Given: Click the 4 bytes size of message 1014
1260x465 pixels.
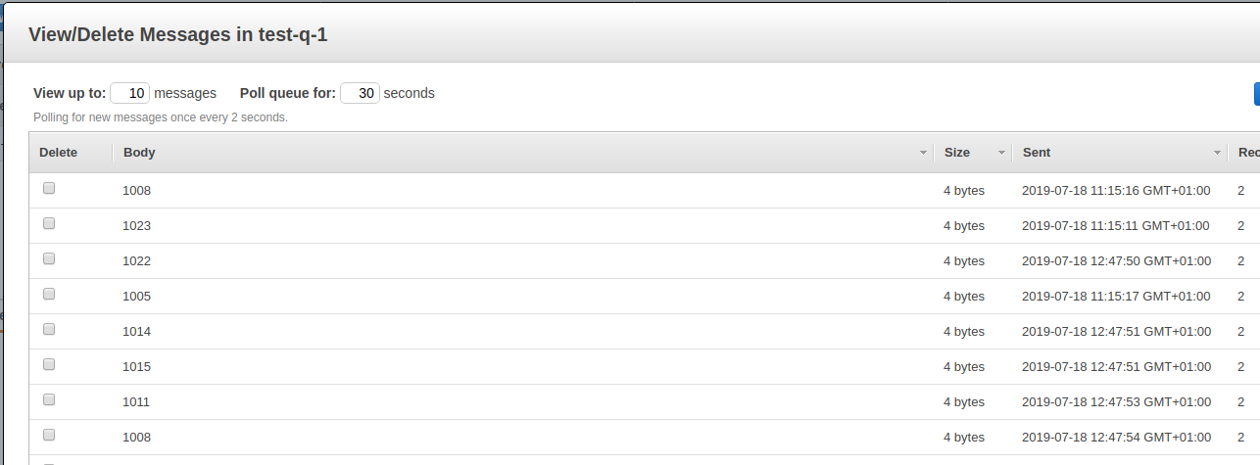Looking at the screenshot, I should [x=964, y=331].
